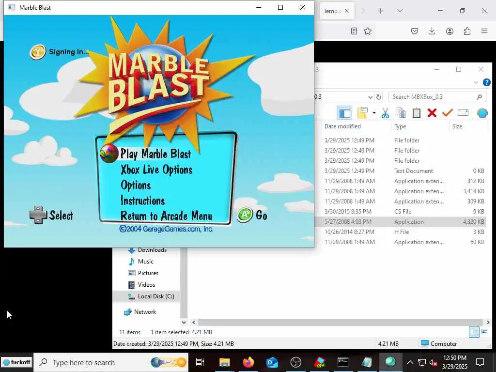
Task: Open Firefox account icon
Action: point(449,31)
